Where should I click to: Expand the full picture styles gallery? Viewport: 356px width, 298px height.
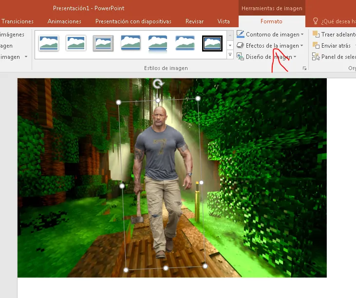[230, 55]
